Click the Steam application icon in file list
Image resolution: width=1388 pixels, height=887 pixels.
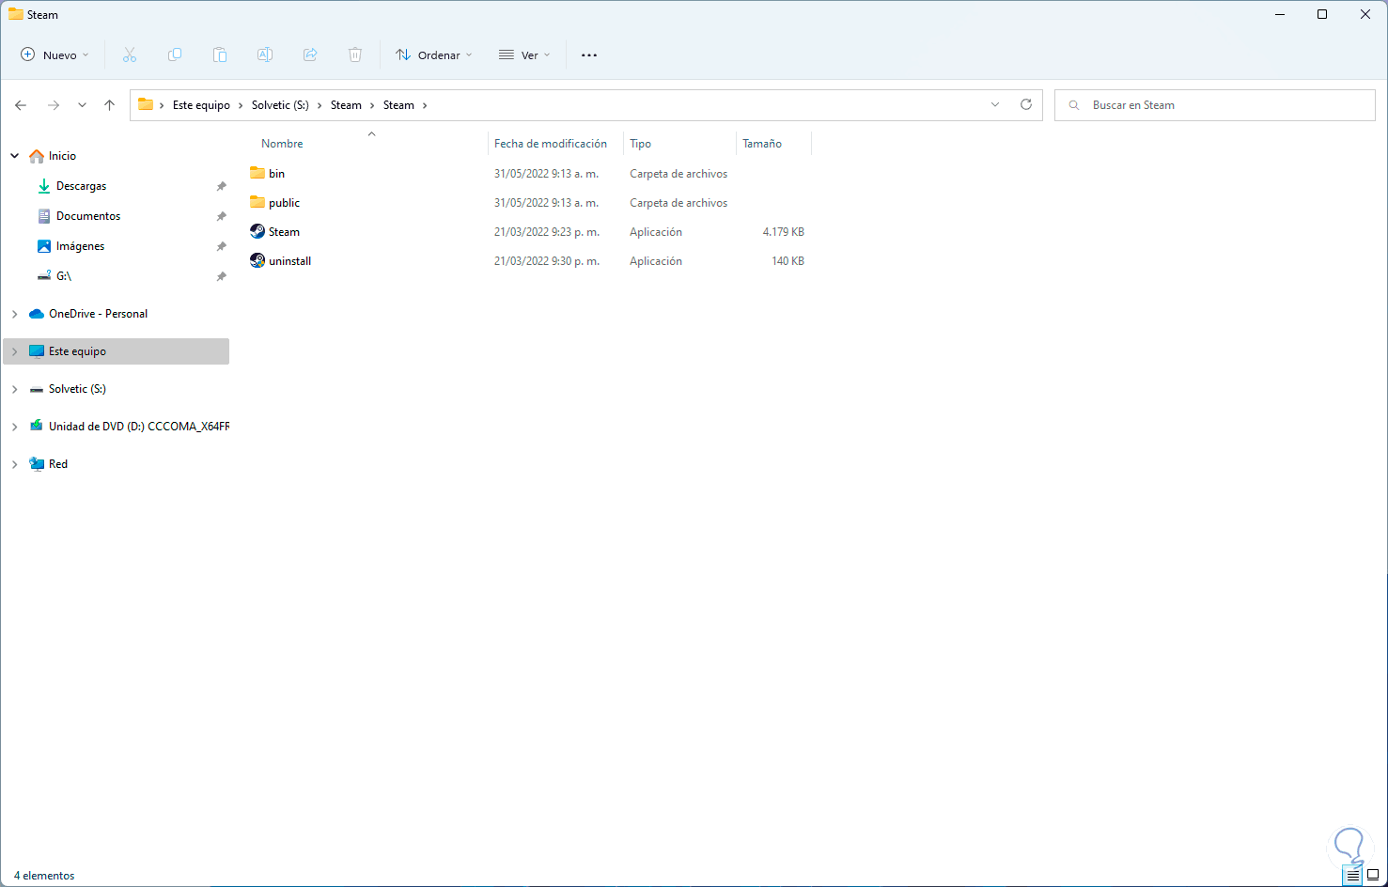click(257, 231)
